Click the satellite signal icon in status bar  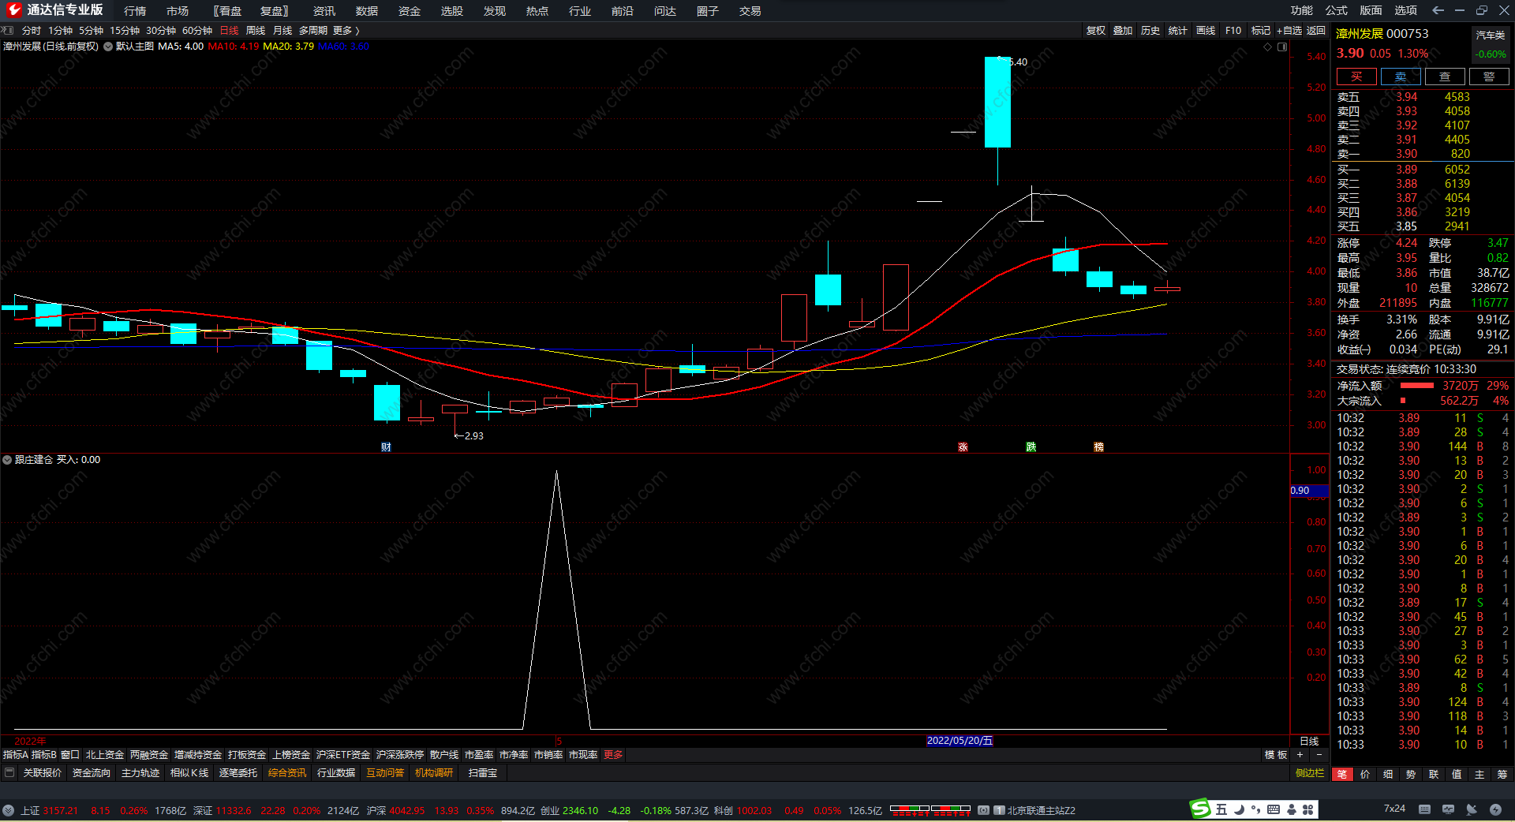click(x=1472, y=809)
